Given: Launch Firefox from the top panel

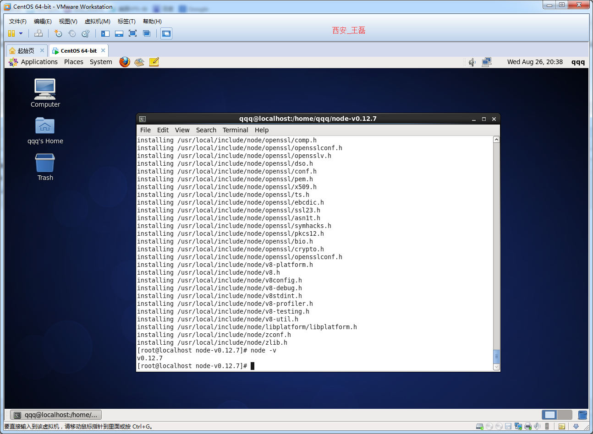Looking at the screenshot, I should 124,61.
